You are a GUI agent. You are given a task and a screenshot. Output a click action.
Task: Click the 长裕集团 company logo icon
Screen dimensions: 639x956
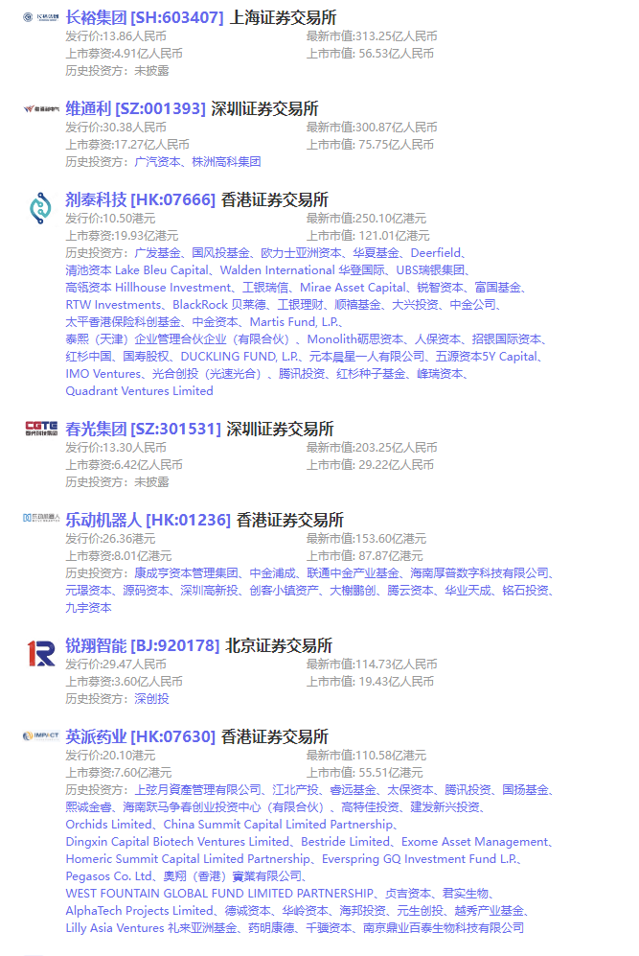41,17
